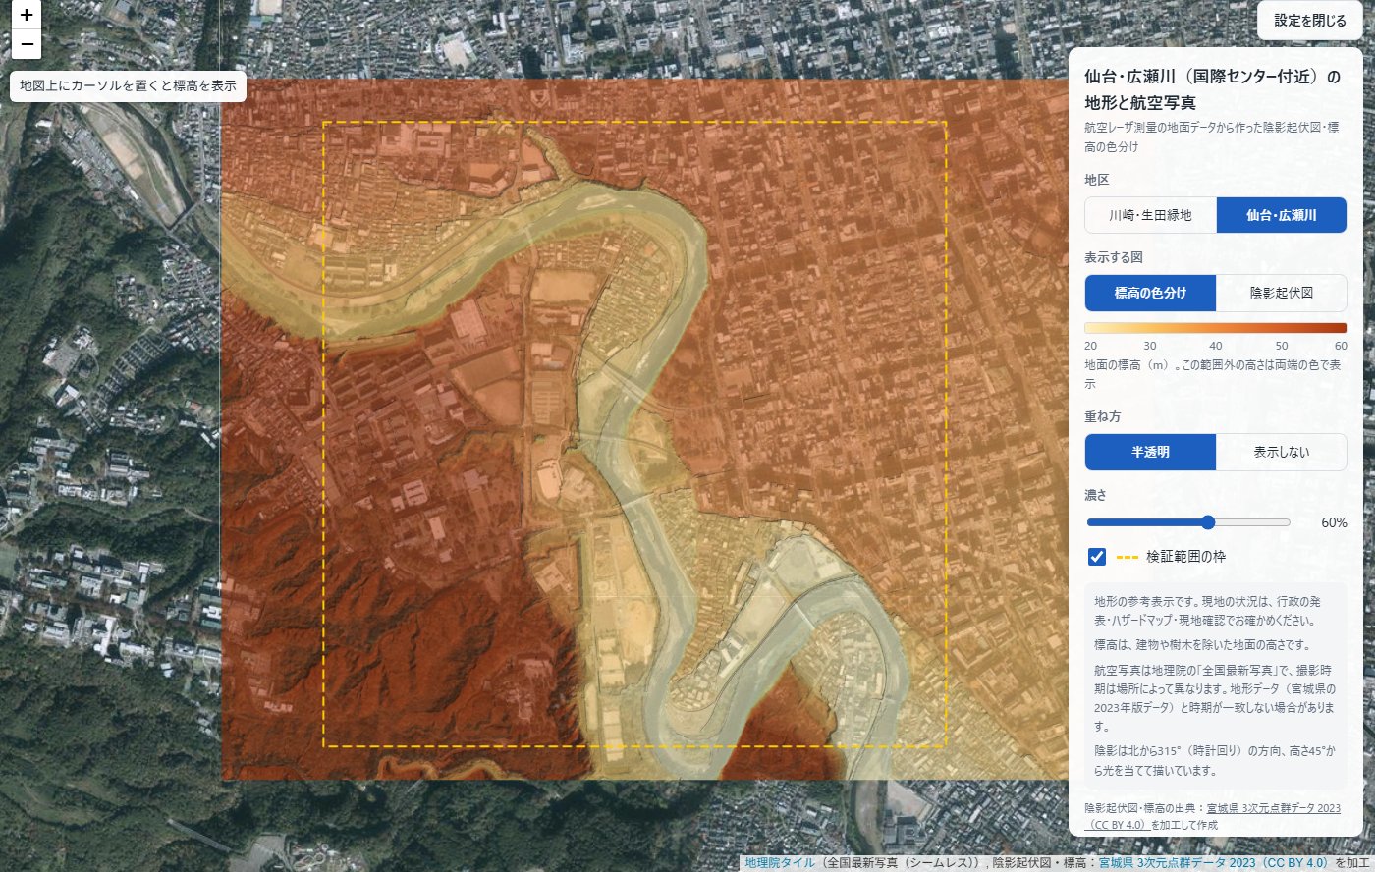Click the legend caption starting 地面の標高（m）
The width and height of the screenshot is (1375, 872).
tap(1213, 374)
